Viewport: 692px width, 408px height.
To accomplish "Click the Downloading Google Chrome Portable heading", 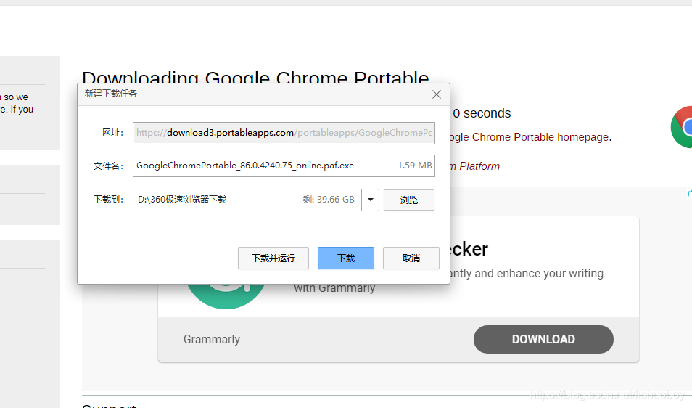I will click(x=255, y=77).
